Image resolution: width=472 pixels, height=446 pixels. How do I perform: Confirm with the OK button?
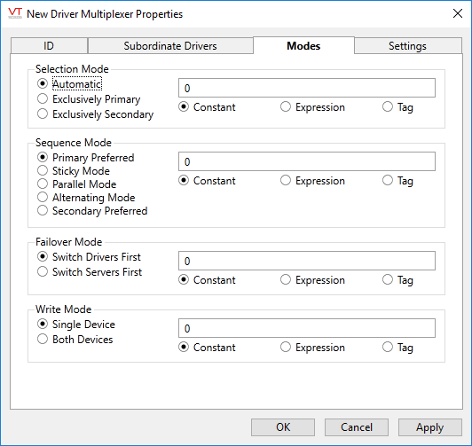(x=283, y=427)
